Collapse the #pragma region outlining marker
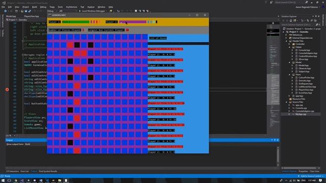The height and width of the screenshot is (183, 326). click(22, 55)
